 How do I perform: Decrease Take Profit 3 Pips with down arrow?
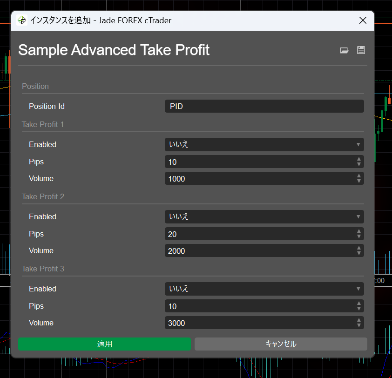click(359, 309)
